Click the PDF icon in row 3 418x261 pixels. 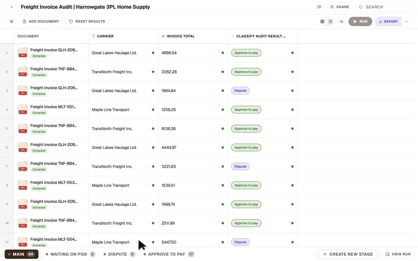23,91
